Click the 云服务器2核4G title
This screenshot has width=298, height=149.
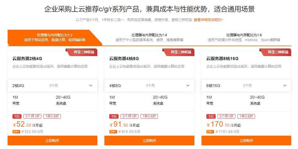coord(27,58)
